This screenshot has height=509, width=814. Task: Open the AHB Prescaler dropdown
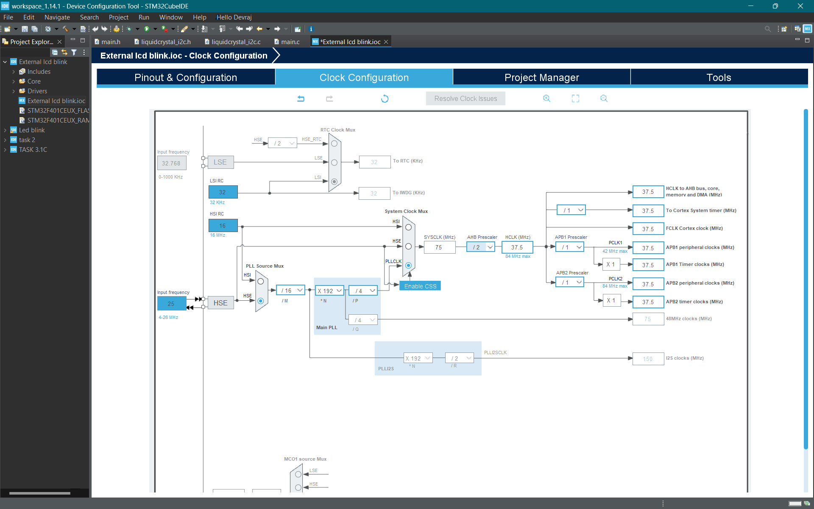(481, 247)
